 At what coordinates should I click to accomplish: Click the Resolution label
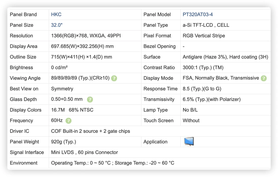click(x=21, y=36)
